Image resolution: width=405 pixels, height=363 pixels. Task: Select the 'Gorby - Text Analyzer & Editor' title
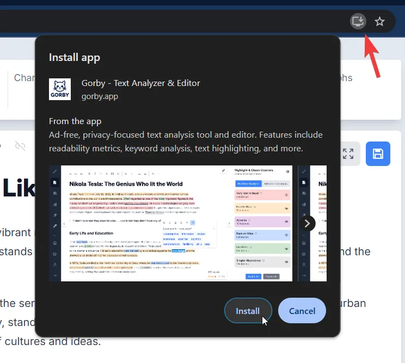point(141,83)
